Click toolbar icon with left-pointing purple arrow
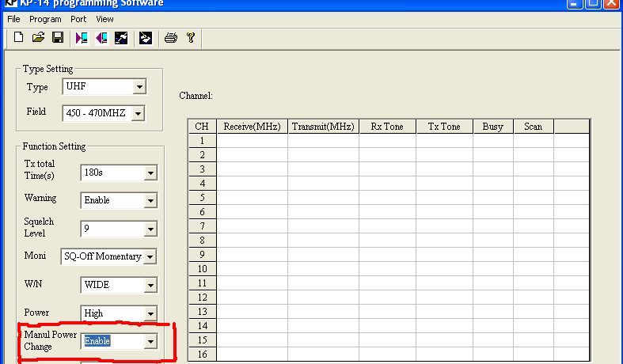Image resolution: width=623 pixels, height=364 pixels. point(101,38)
